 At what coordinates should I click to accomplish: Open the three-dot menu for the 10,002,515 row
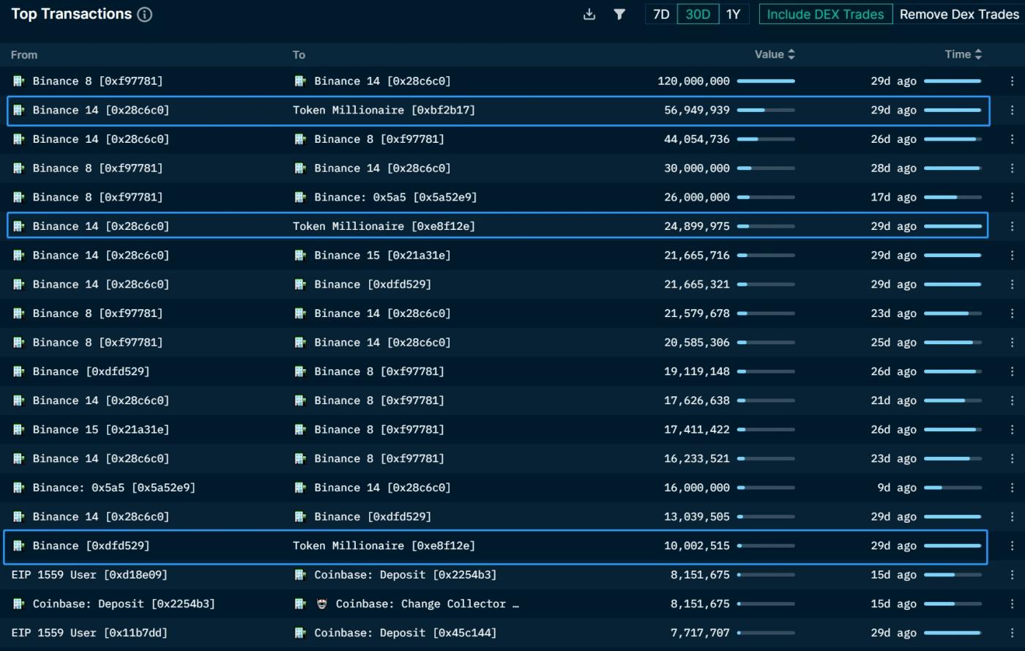1012,546
